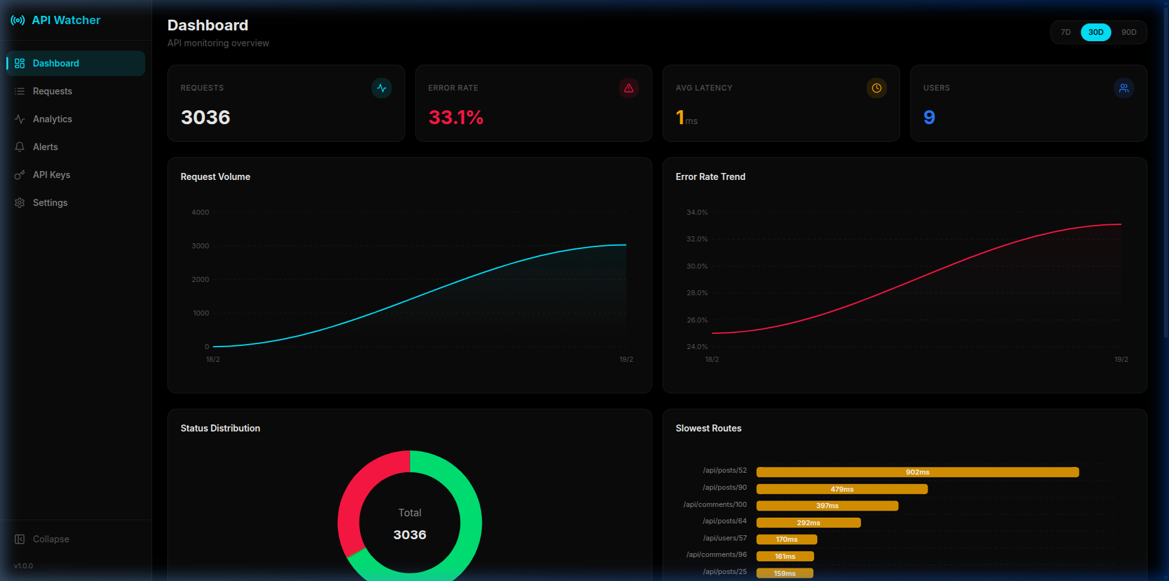The height and width of the screenshot is (581, 1169).
Task: Open the Requests section from the sidebar
Action: [52, 91]
